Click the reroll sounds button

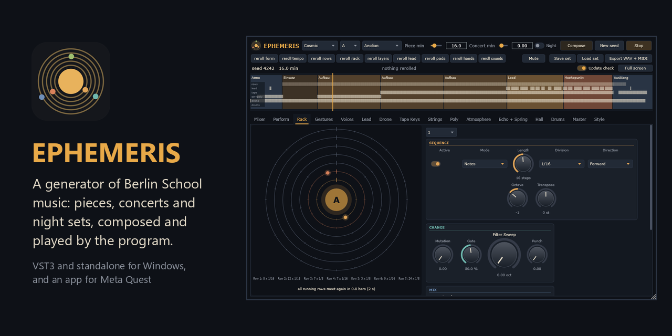[492, 58]
